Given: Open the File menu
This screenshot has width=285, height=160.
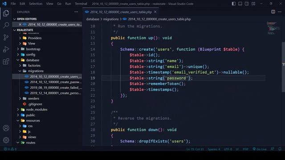Looking at the screenshot, I should tap(13, 4).
